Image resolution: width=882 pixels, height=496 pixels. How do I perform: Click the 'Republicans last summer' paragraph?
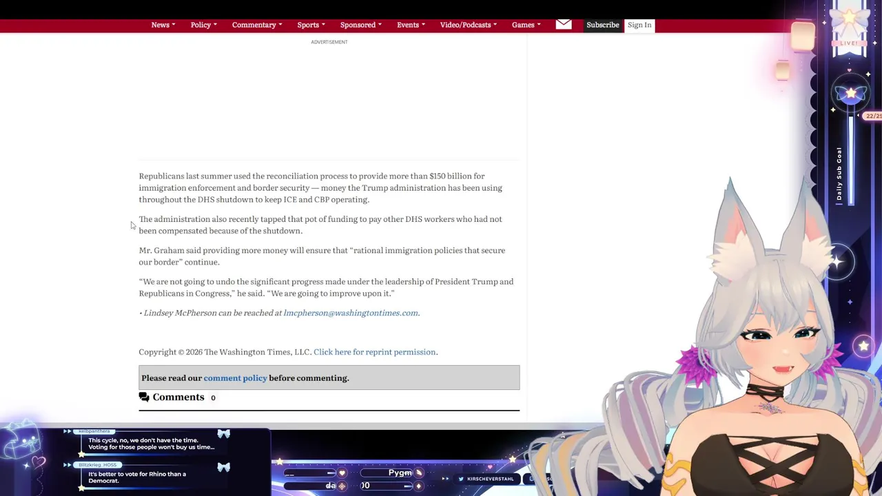pyautogui.click(x=320, y=188)
